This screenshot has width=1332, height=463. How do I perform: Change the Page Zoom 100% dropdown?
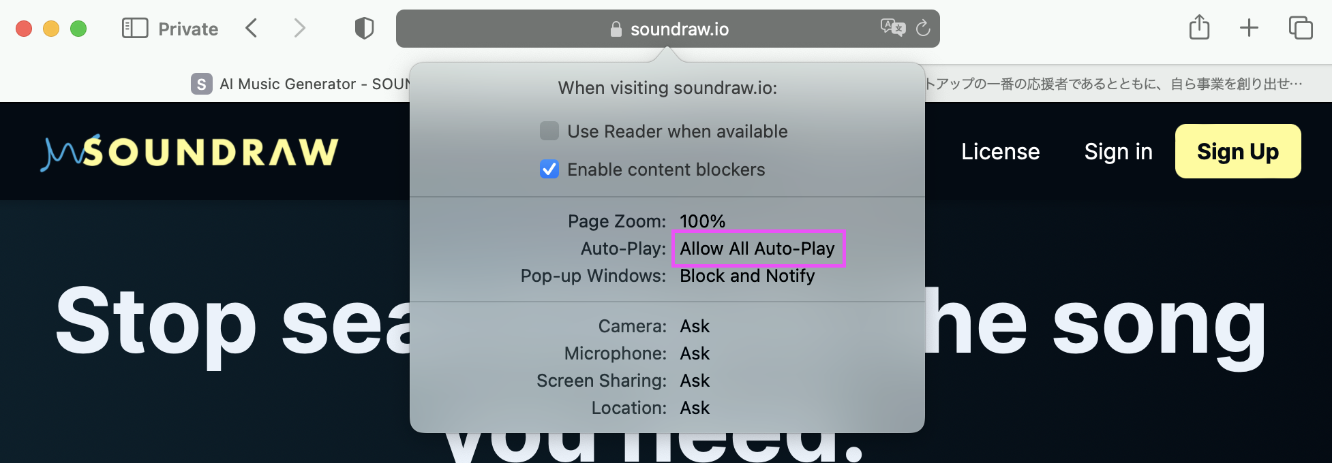702,221
